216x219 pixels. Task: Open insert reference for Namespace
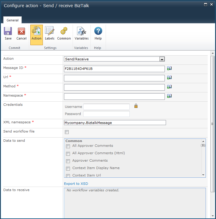click(x=170, y=96)
